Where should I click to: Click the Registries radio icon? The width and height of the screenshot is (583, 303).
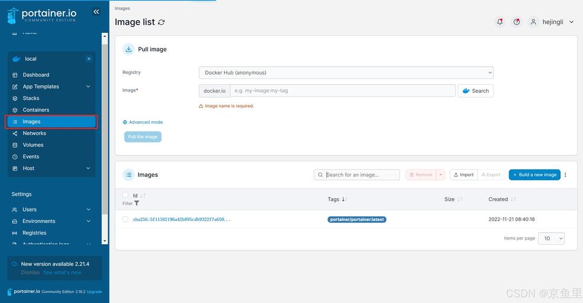pyautogui.click(x=15, y=233)
